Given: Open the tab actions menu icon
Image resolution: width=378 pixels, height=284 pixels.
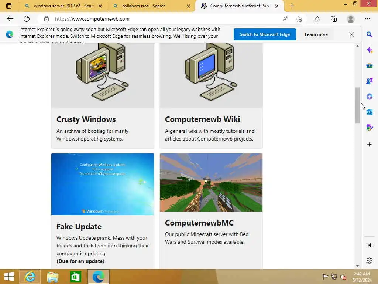Looking at the screenshot, I should click(9, 6).
